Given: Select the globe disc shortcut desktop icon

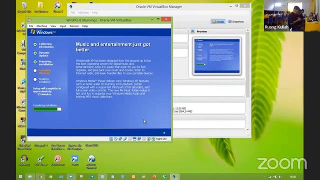Looking at the screenshot, I should tap(91, 162).
